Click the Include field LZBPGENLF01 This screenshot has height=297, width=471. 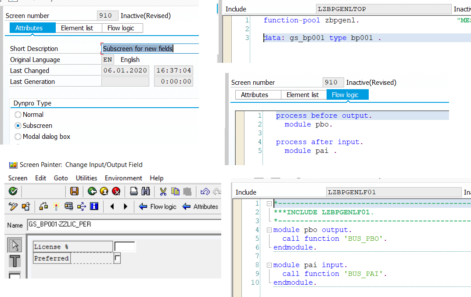(x=394, y=192)
